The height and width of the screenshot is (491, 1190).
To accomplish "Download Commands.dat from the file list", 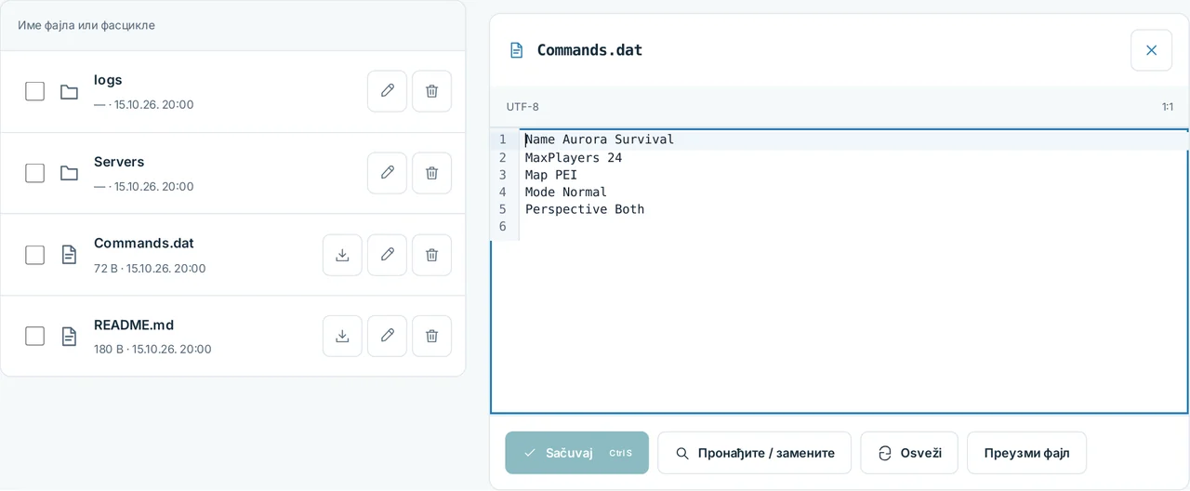I will (342, 255).
